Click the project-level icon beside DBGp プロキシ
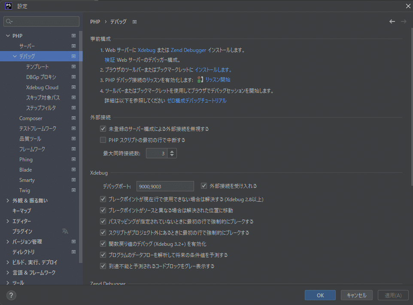 click(74, 77)
